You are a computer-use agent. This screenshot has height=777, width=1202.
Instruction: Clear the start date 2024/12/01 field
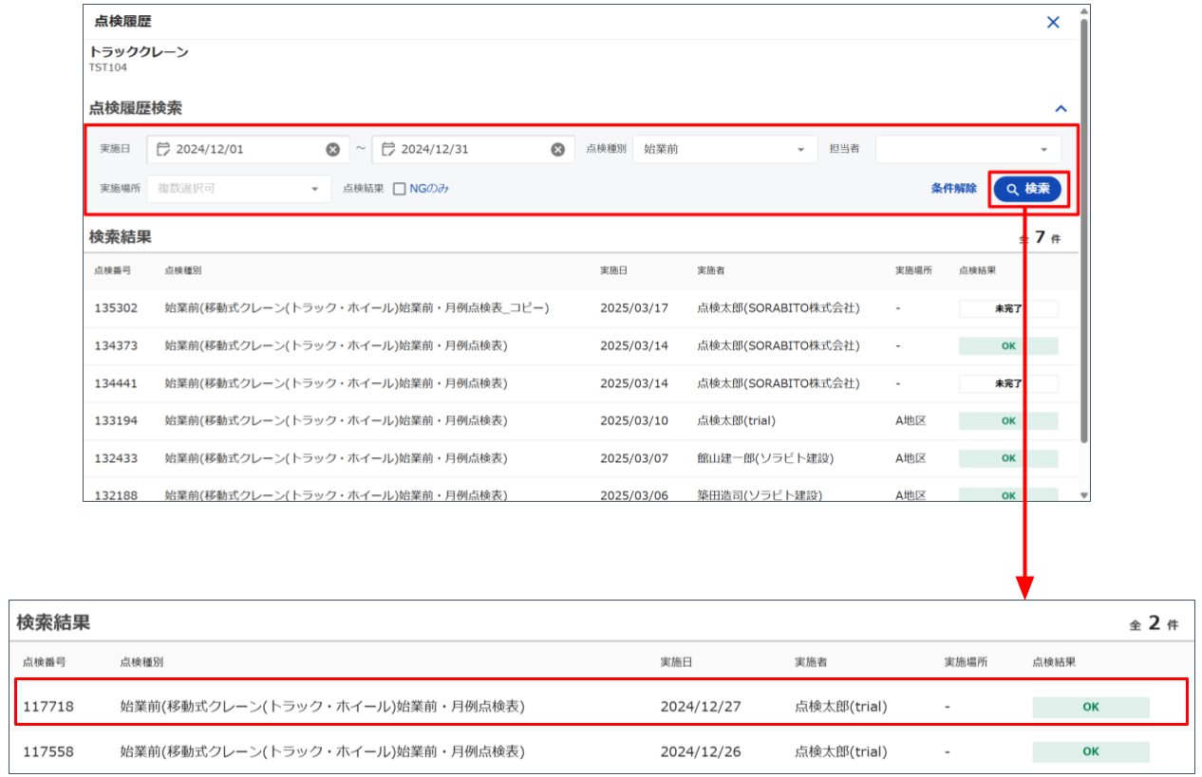[x=332, y=149]
